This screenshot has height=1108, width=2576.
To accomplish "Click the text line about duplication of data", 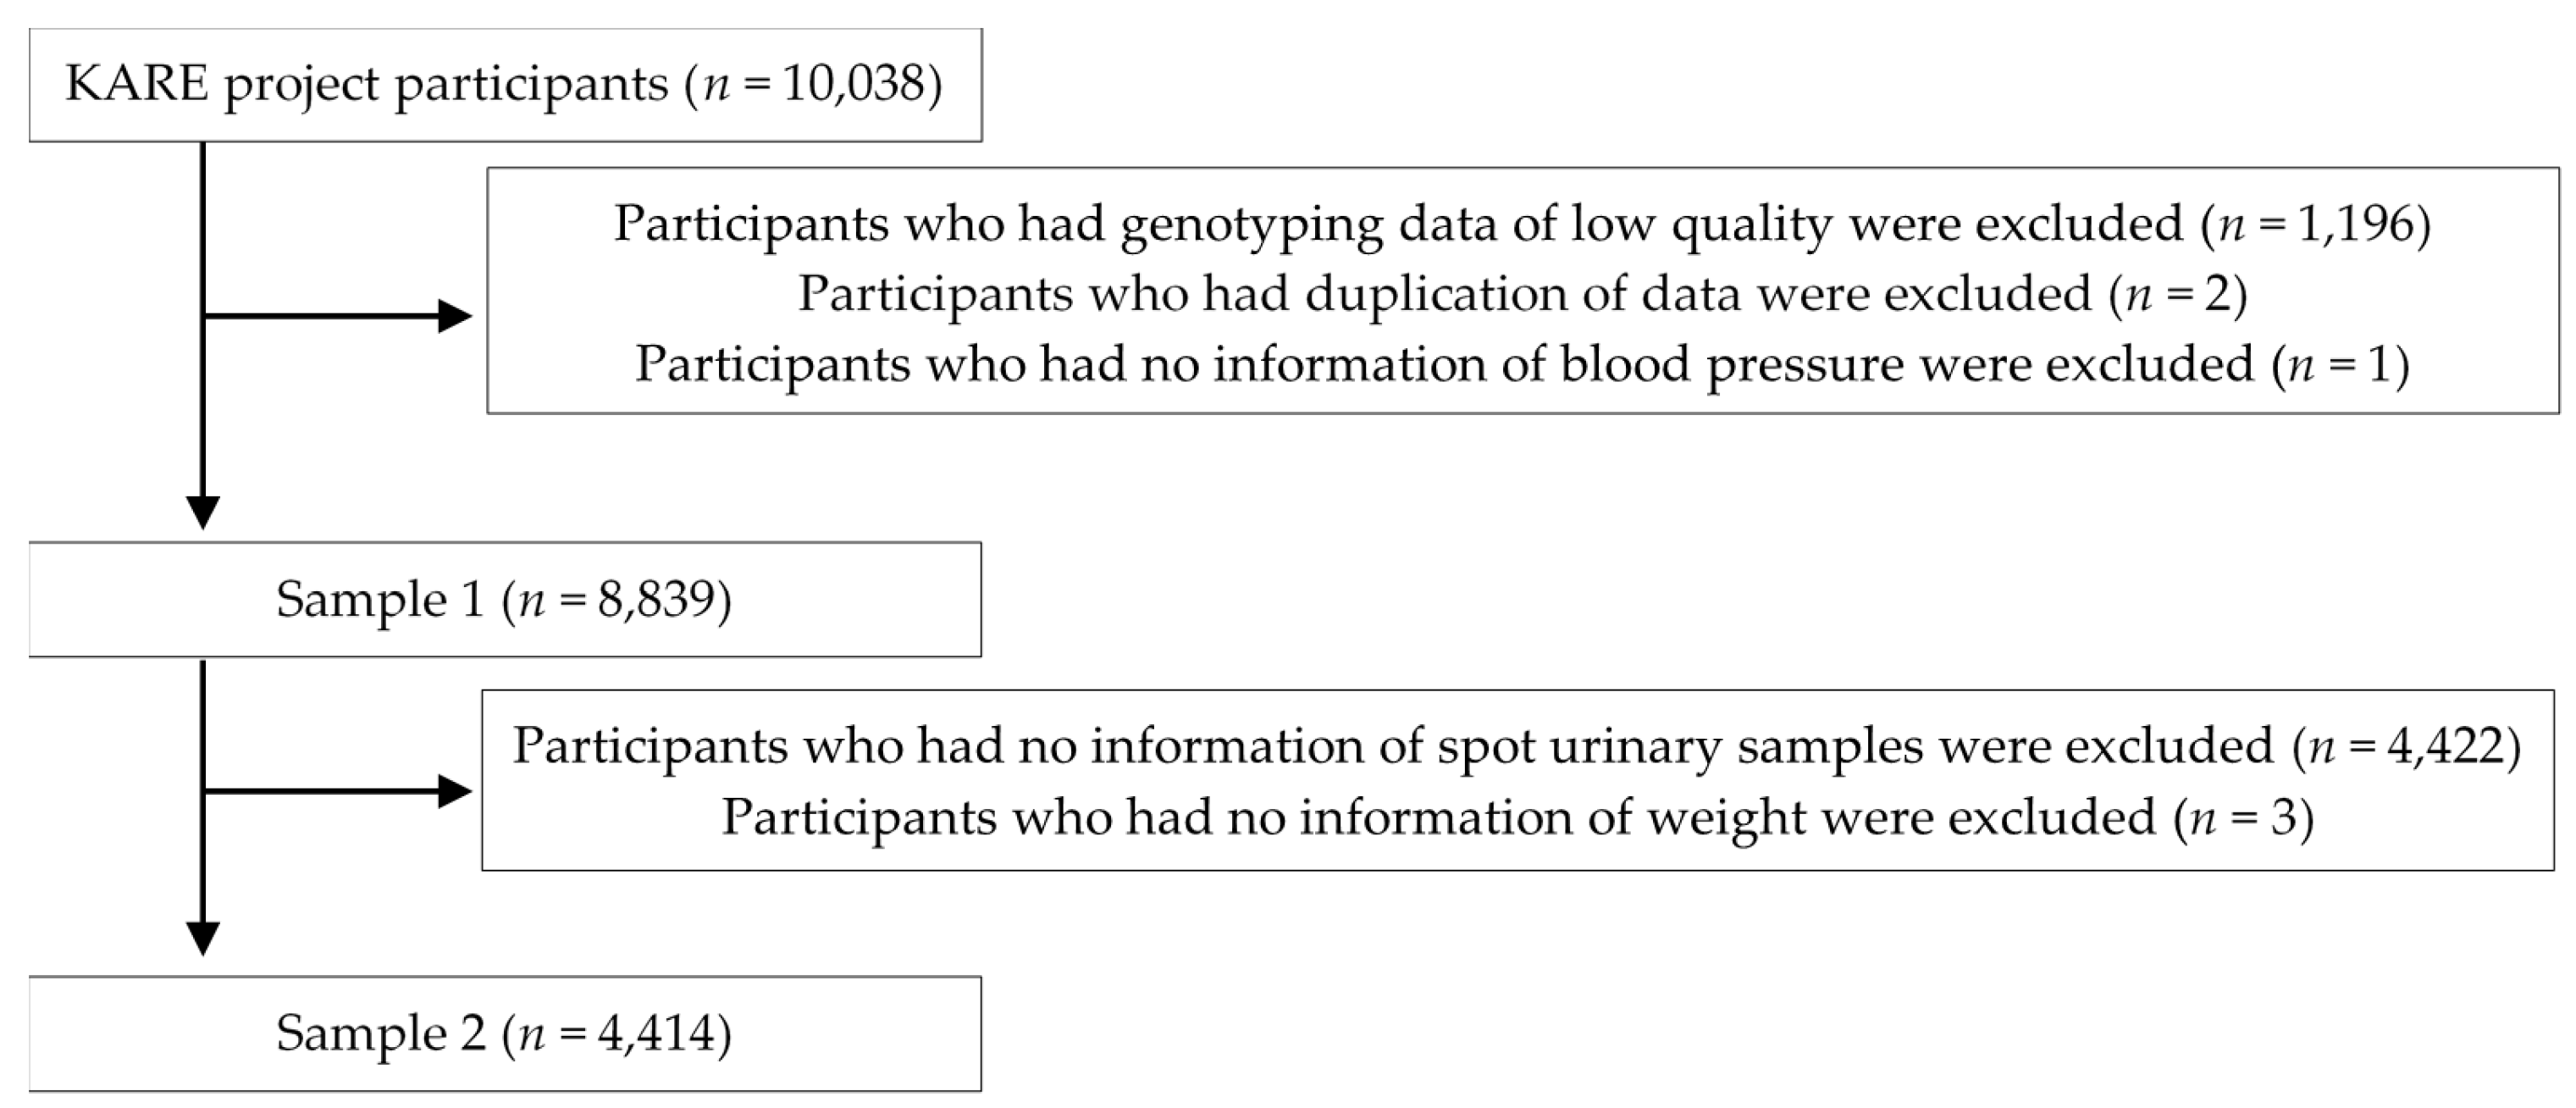I will point(1521,293).
